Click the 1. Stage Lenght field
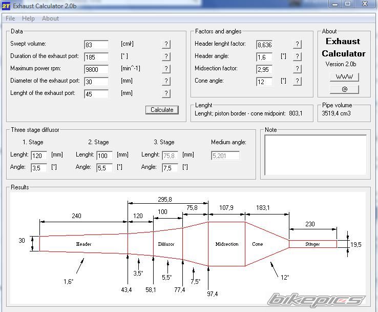The image size is (378, 312). (x=39, y=155)
